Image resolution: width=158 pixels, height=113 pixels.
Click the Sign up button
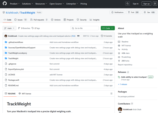146,4
